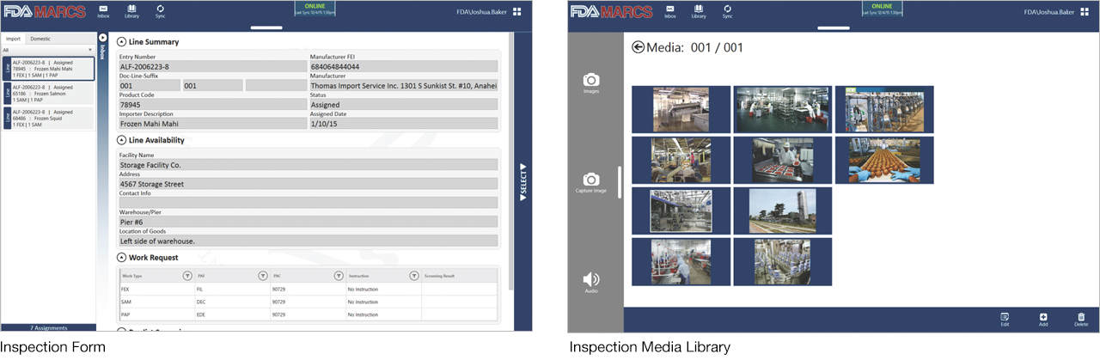Switch to the Import tab
This screenshot has height=360, width=1100.
[13, 39]
